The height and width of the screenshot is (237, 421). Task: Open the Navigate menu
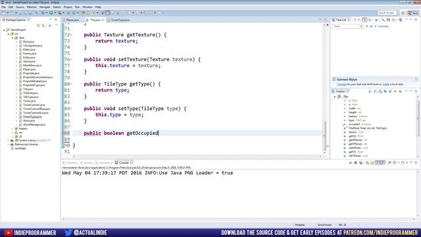tap(45, 7)
